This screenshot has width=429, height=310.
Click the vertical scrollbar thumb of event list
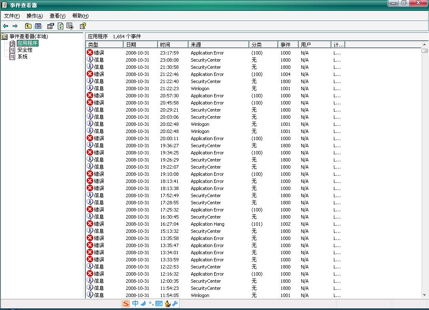click(424, 51)
